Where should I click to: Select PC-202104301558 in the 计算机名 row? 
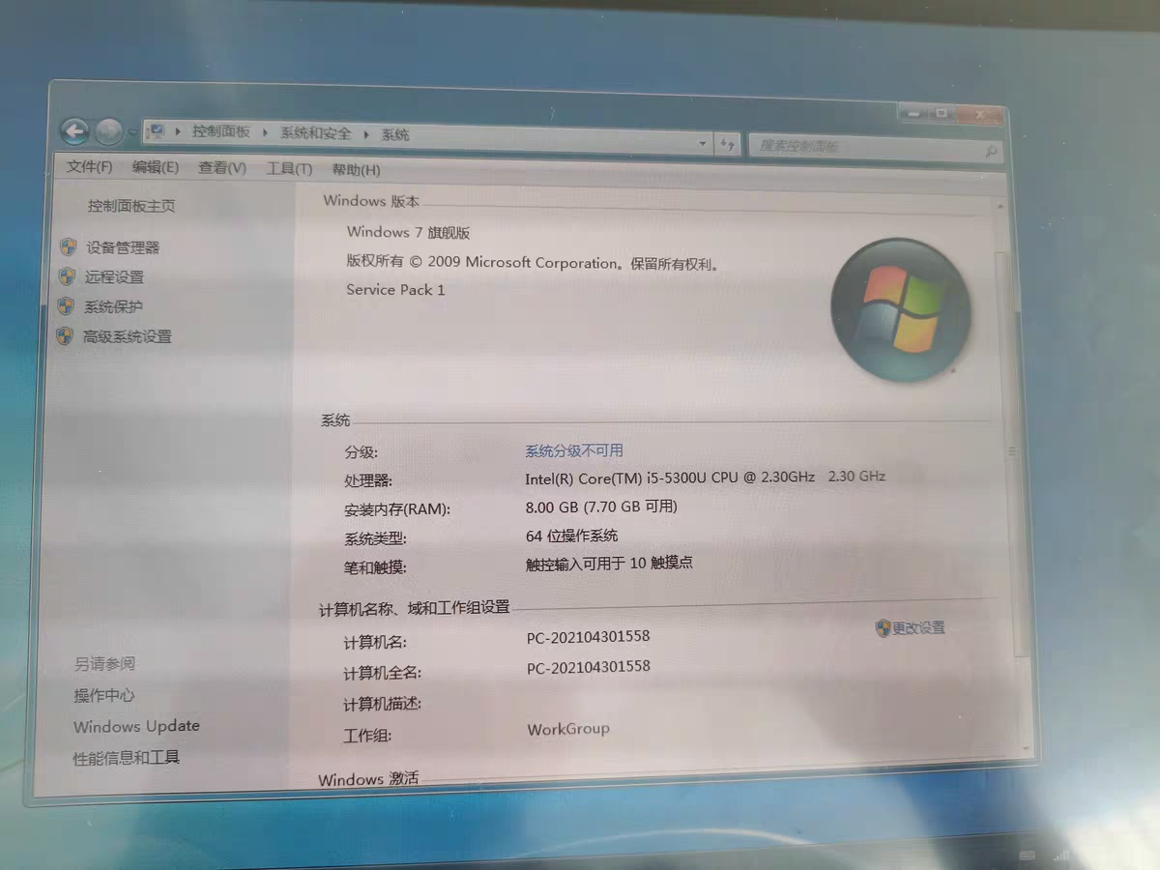click(x=589, y=637)
